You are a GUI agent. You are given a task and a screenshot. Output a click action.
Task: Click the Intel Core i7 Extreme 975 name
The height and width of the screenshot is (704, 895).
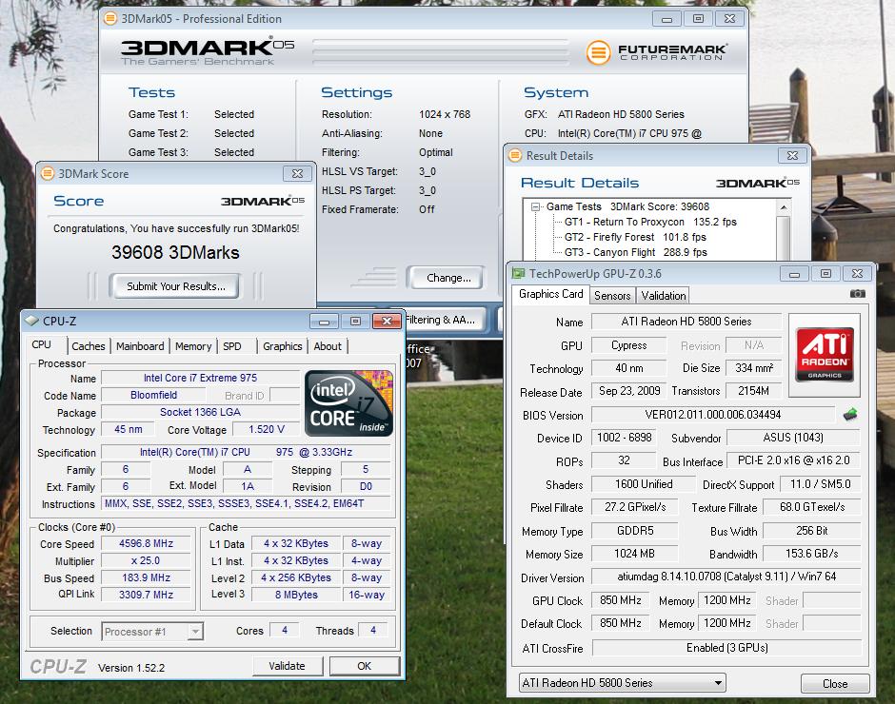point(200,379)
